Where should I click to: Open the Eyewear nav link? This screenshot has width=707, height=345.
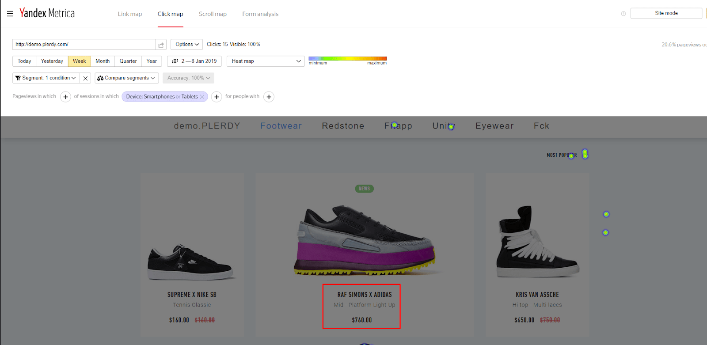(494, 126)
